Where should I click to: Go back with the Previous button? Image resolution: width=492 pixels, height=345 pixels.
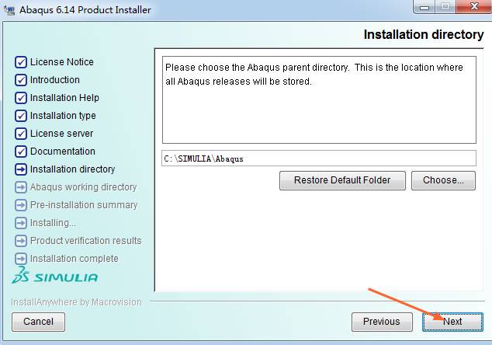tap(381, 322)
